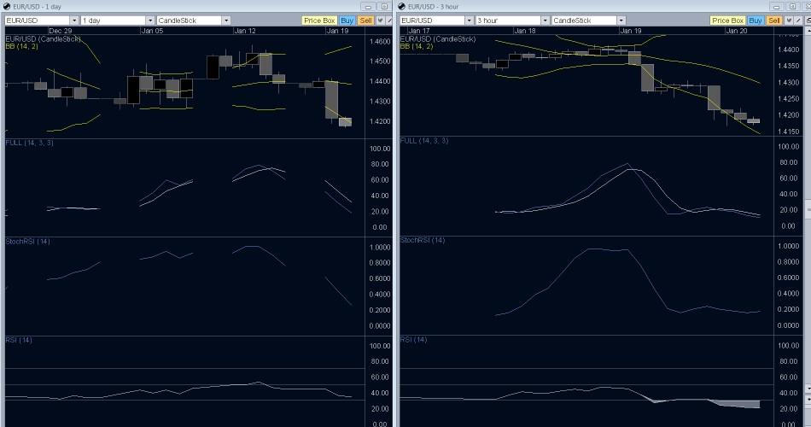Click the Jan 17 date marker on the 3 hour chart
This screenshot has height=427, width=811.
coord(419,31)
